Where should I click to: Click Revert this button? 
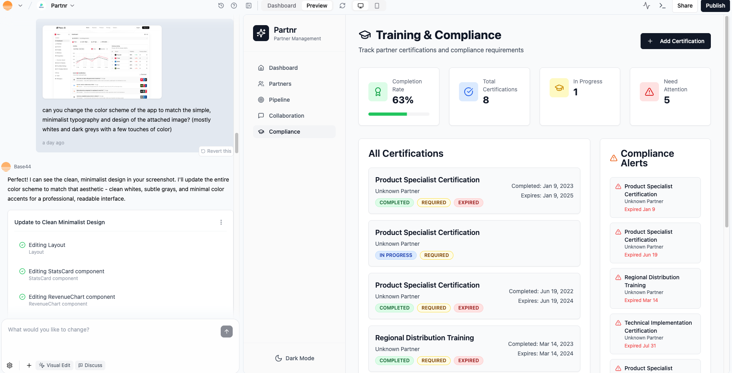(x=216, y=151)
